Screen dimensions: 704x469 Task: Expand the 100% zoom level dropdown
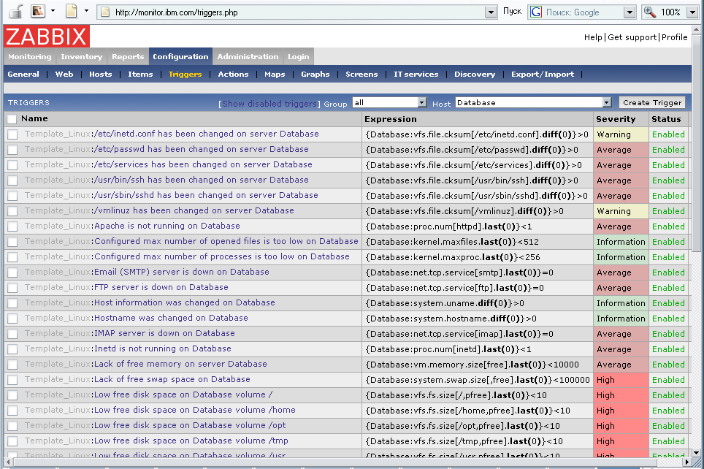tap(692, 12)
